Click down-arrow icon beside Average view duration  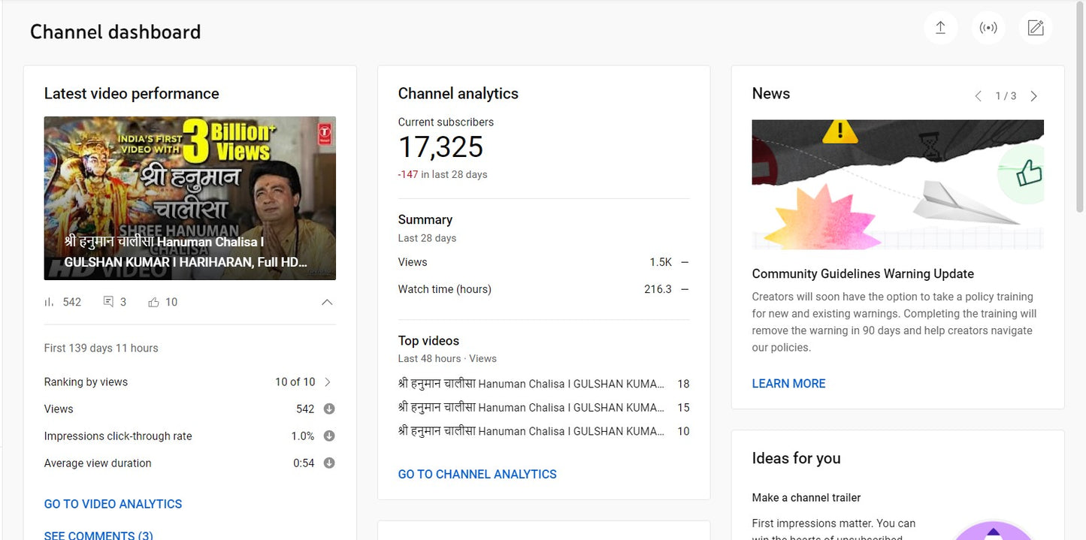coord(329,463)
